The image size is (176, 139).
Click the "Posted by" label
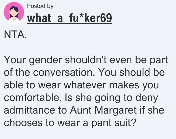tap(40, 6)
